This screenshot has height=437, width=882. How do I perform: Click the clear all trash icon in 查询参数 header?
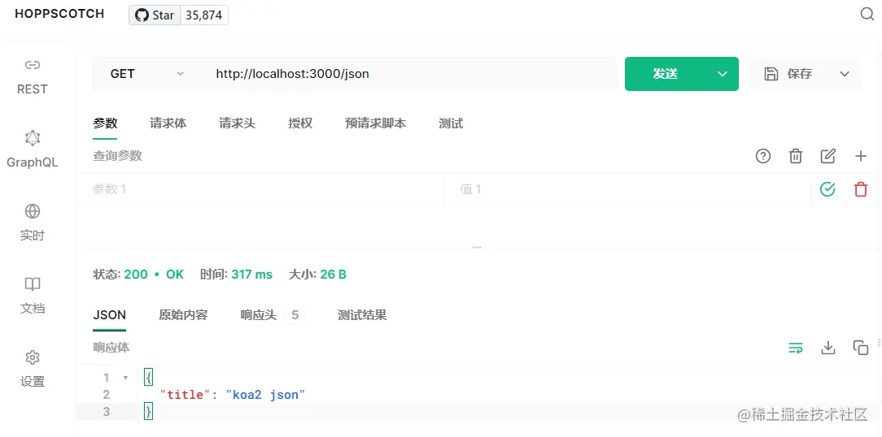[x=796, y=156]
